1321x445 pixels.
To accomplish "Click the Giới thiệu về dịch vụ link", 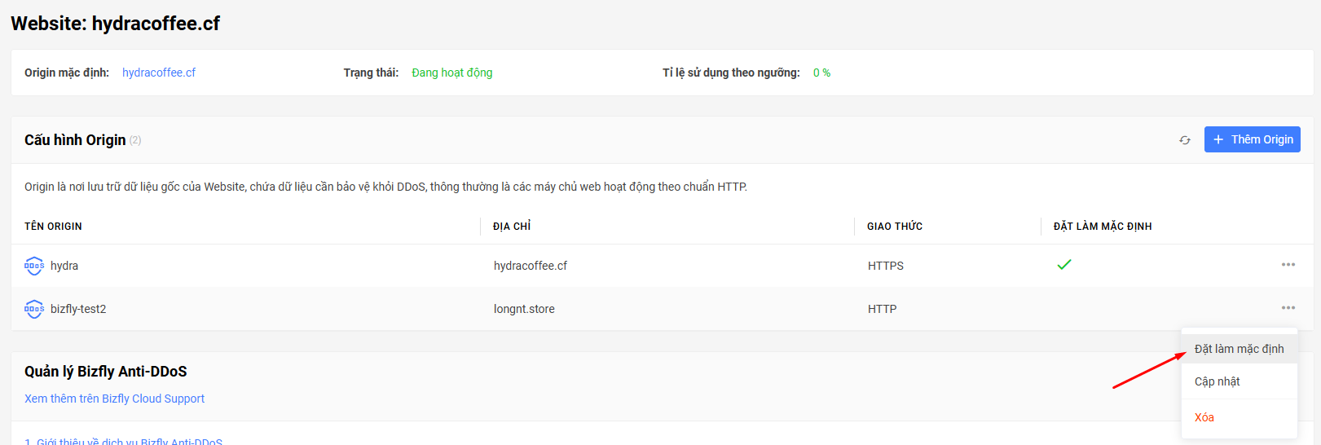I will pos(124,441).
